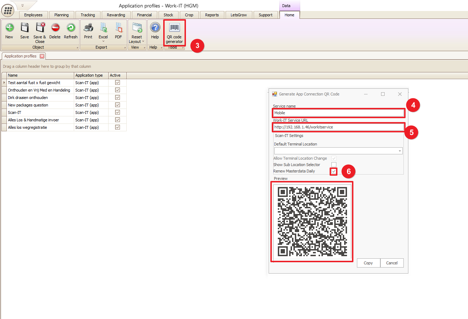The width and height of the screenshot is (468, 319).
Task: Click the QR code preview image
Action: [312, 222]
